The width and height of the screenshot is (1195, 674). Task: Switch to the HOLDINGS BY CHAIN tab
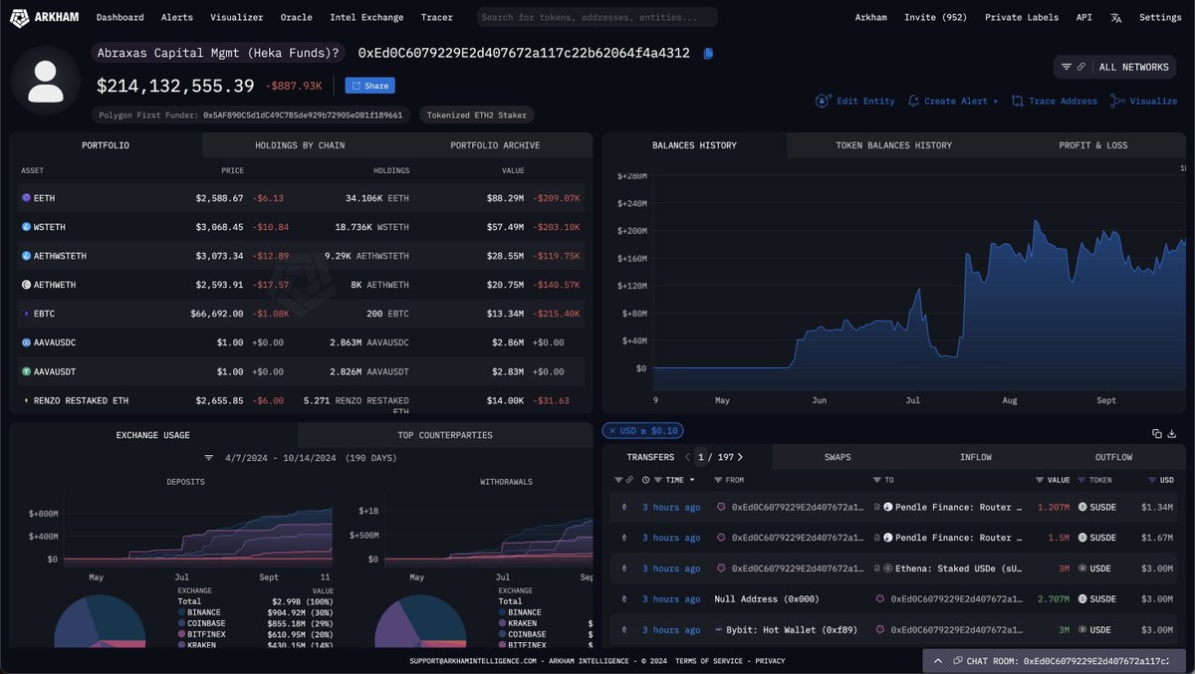tap(300, 145)
